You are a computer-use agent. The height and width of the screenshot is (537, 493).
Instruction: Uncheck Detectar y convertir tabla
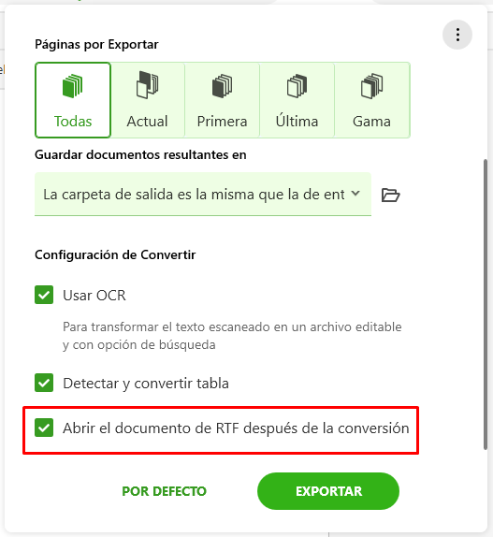click(x=44, y=383)
